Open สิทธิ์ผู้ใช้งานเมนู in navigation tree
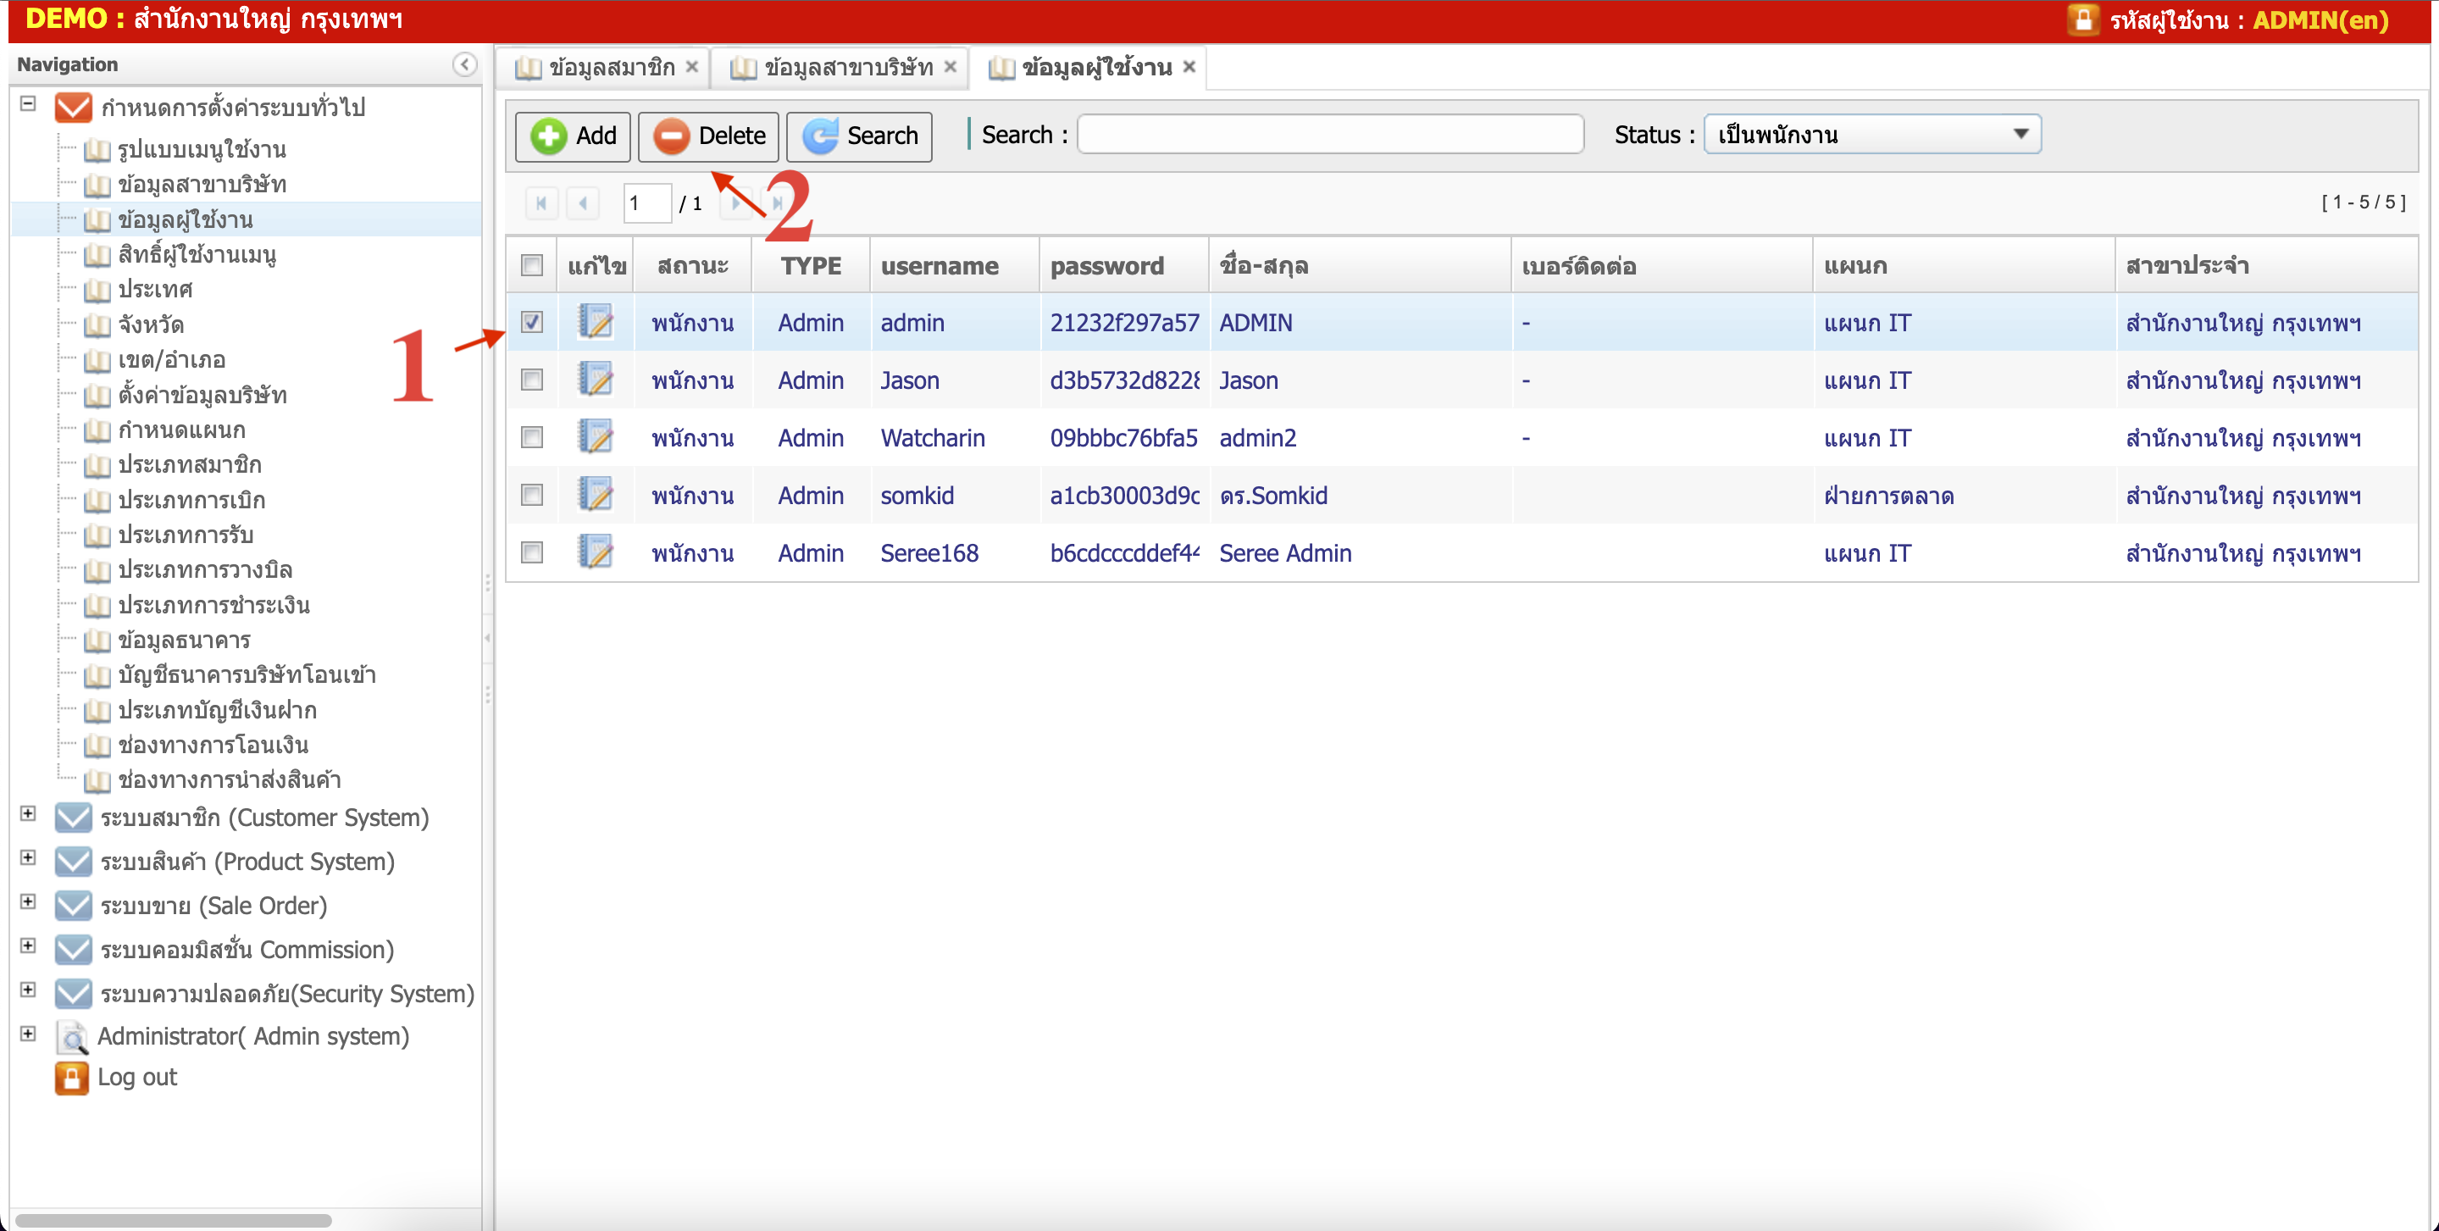Image resolution: width=2439 pixels, height=1231 pixels. pos(197,255)
